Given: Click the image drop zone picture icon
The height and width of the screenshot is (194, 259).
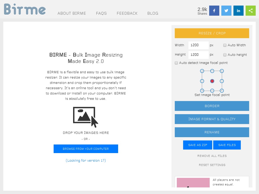Looking at the screenshot, I should tap(85, 117).
